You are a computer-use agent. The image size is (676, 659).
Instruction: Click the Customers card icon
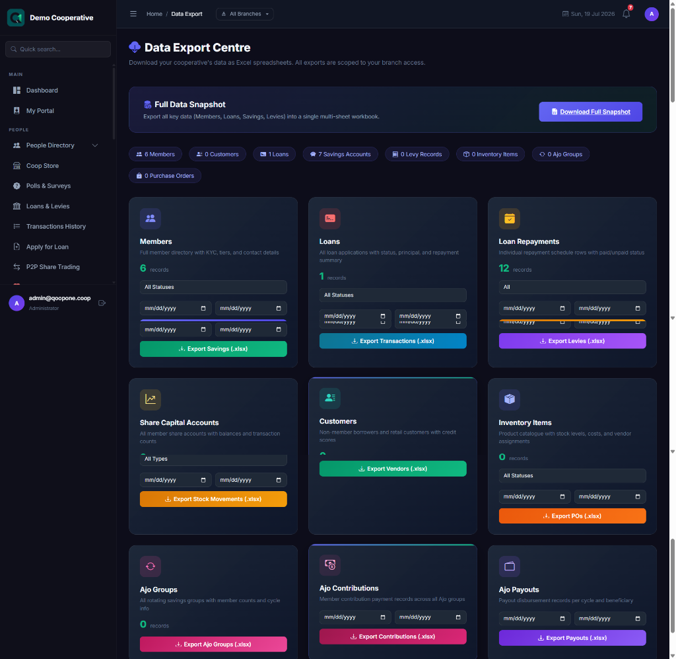coord(330,399)
